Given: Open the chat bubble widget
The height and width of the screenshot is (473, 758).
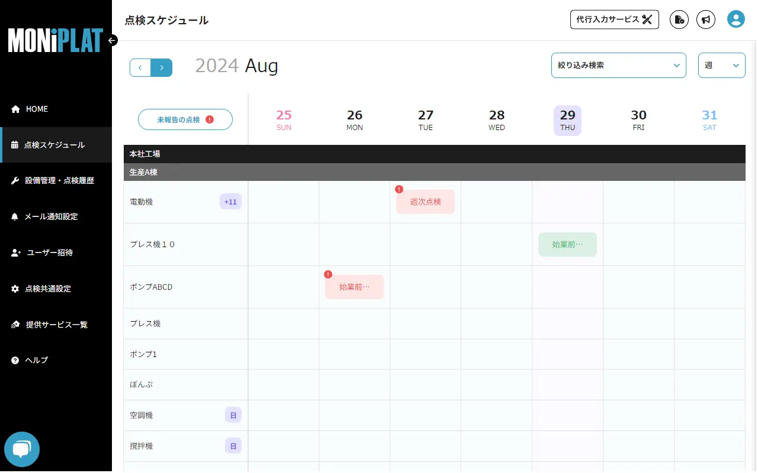Looking at the screenshot, I should tap(22, 449).
